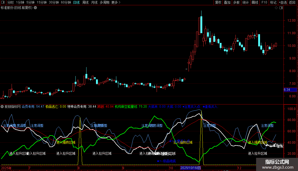
Task: Click the 大底来: 0.00 indicator value
Action: pos(157,107)
